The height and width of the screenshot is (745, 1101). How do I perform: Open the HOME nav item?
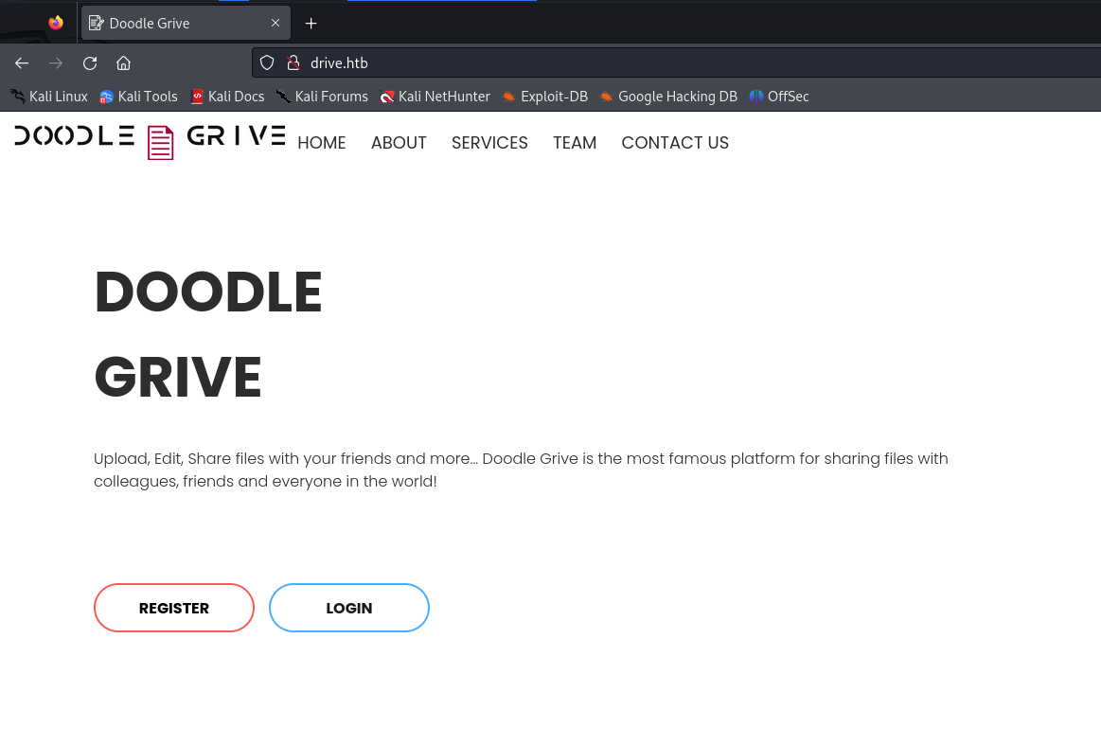tap(322, 143)
